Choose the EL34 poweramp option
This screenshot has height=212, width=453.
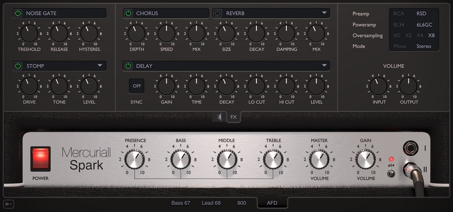(x=399, y=24)
